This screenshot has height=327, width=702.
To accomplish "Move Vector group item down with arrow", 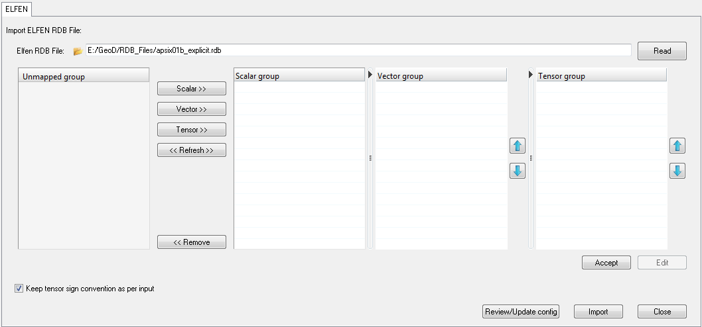I will (x=518, y=171).
